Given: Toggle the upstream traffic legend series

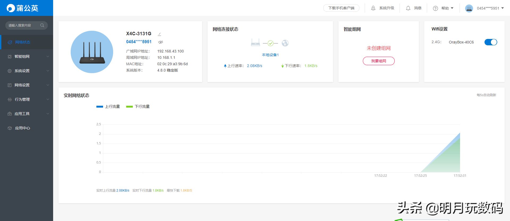Looking at the screenshot, I should 108,107.
